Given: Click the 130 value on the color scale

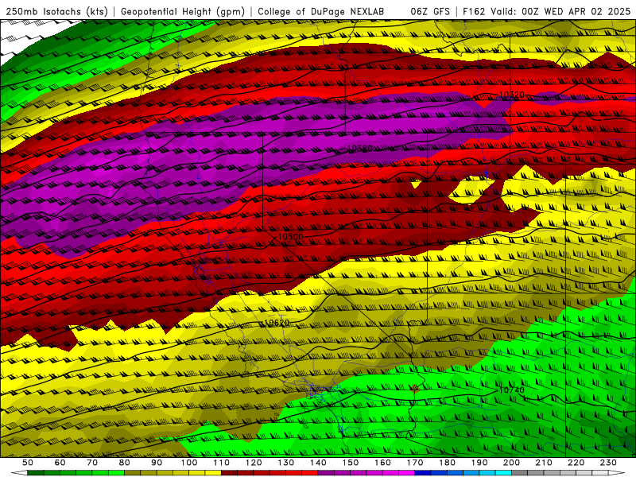Looking at the screenshot, I should pos(286,463).
